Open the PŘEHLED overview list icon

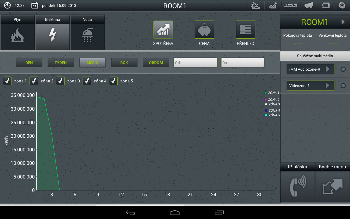click(246, 30)
